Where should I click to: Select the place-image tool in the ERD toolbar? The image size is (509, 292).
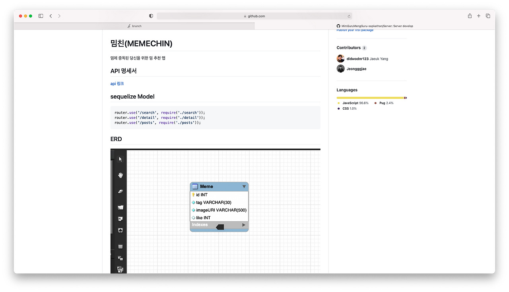(120, 230)
